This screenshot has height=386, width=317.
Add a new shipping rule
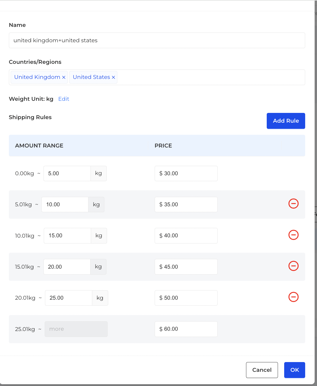286,121
